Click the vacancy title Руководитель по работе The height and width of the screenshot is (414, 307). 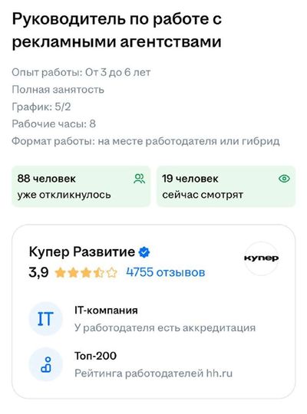point(117,31)
